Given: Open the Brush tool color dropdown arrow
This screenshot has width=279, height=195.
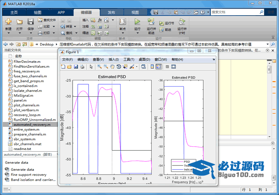Looking at the screenshot, I should [x=137, y=67].
